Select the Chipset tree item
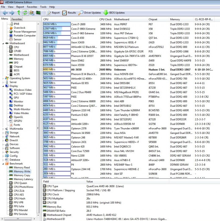The height and width of the screenshot is (221, 220). [18, 67]
